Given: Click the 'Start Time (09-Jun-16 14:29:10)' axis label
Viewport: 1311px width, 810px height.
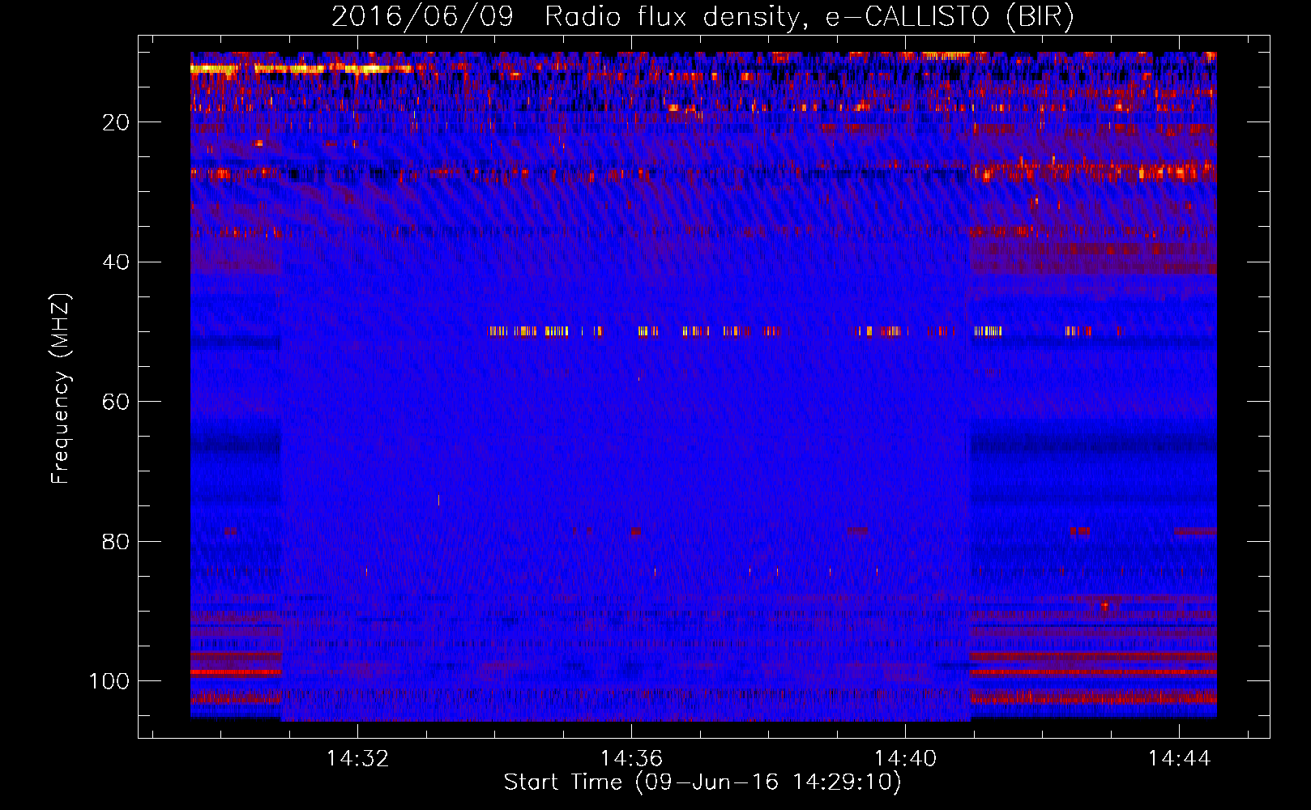Looking at the screenshot, I should point(702,782).
